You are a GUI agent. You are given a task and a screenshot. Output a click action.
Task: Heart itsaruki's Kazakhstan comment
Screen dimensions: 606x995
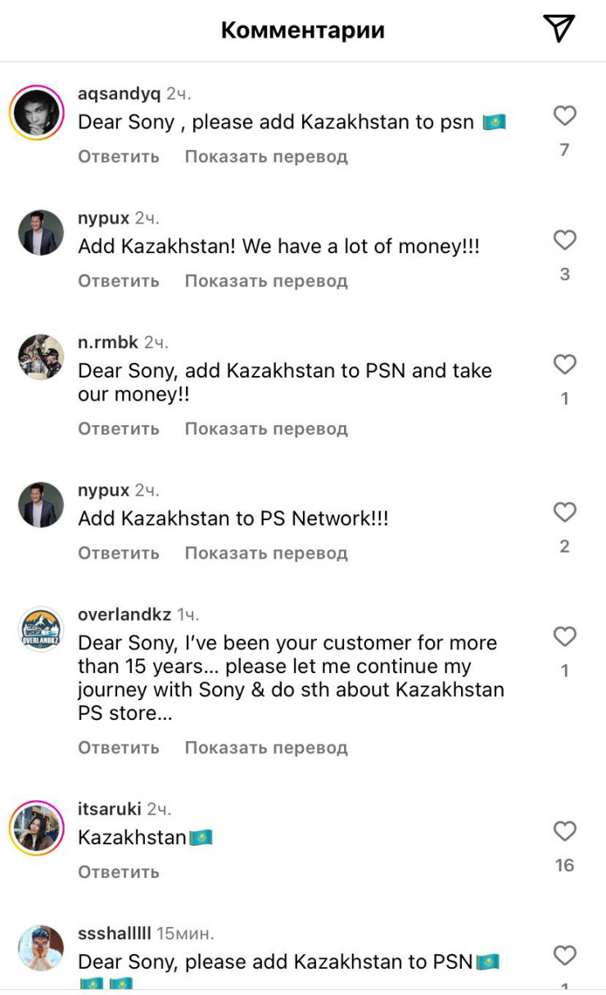tap(564, 831)
